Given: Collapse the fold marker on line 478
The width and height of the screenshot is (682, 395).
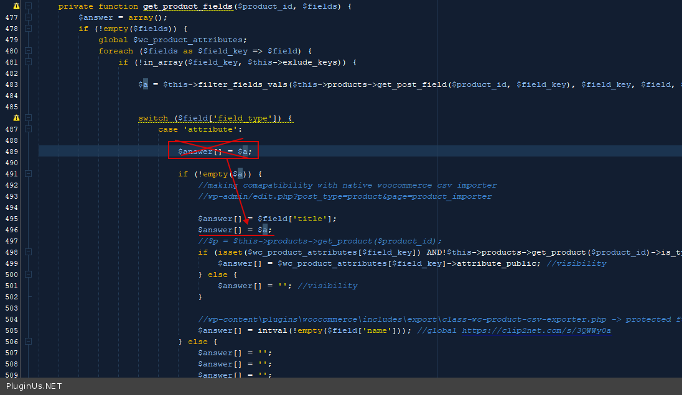Looking at the screenshot, I should (28, 29).
